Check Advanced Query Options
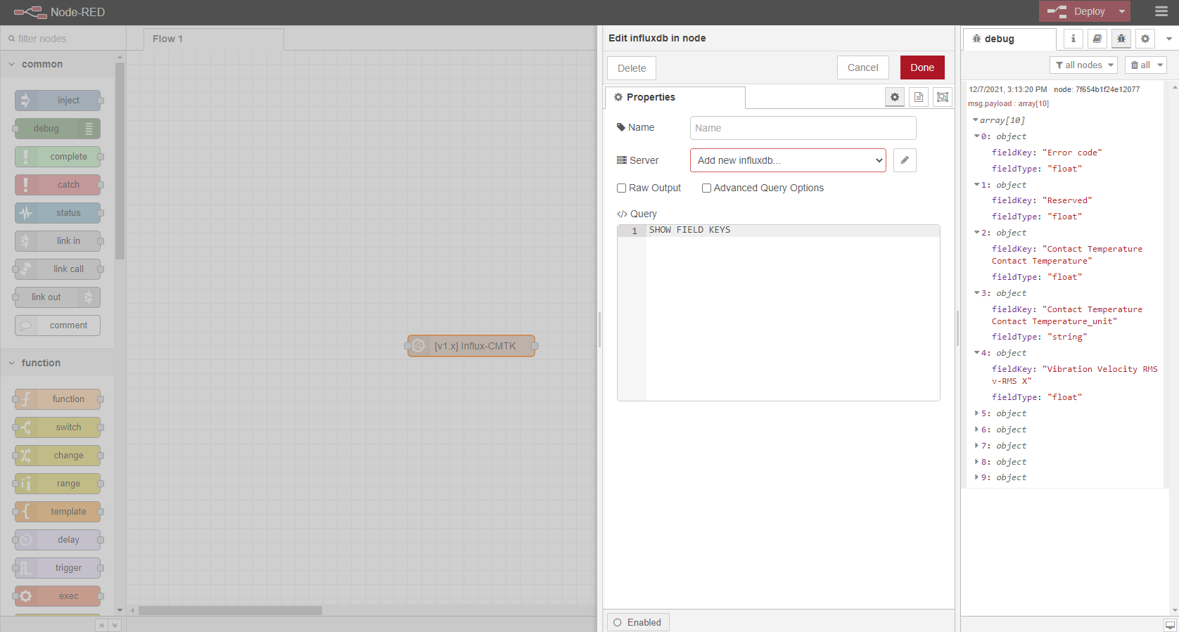Image resolution: width=1179 pixels, height=632 pixels. (x=706, y=188)
